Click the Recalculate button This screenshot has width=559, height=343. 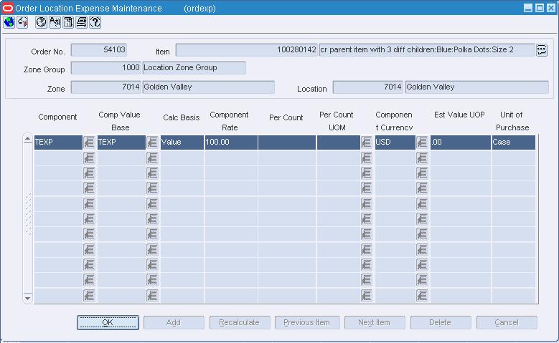click(x=240, y=322)
